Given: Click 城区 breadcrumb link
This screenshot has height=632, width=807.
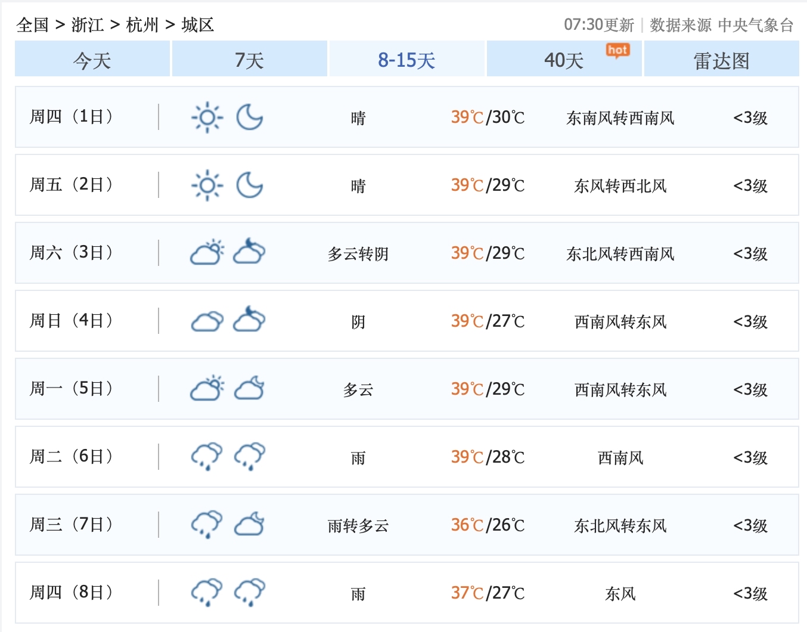Looking at the screenshot, I should tap(198, 25).
